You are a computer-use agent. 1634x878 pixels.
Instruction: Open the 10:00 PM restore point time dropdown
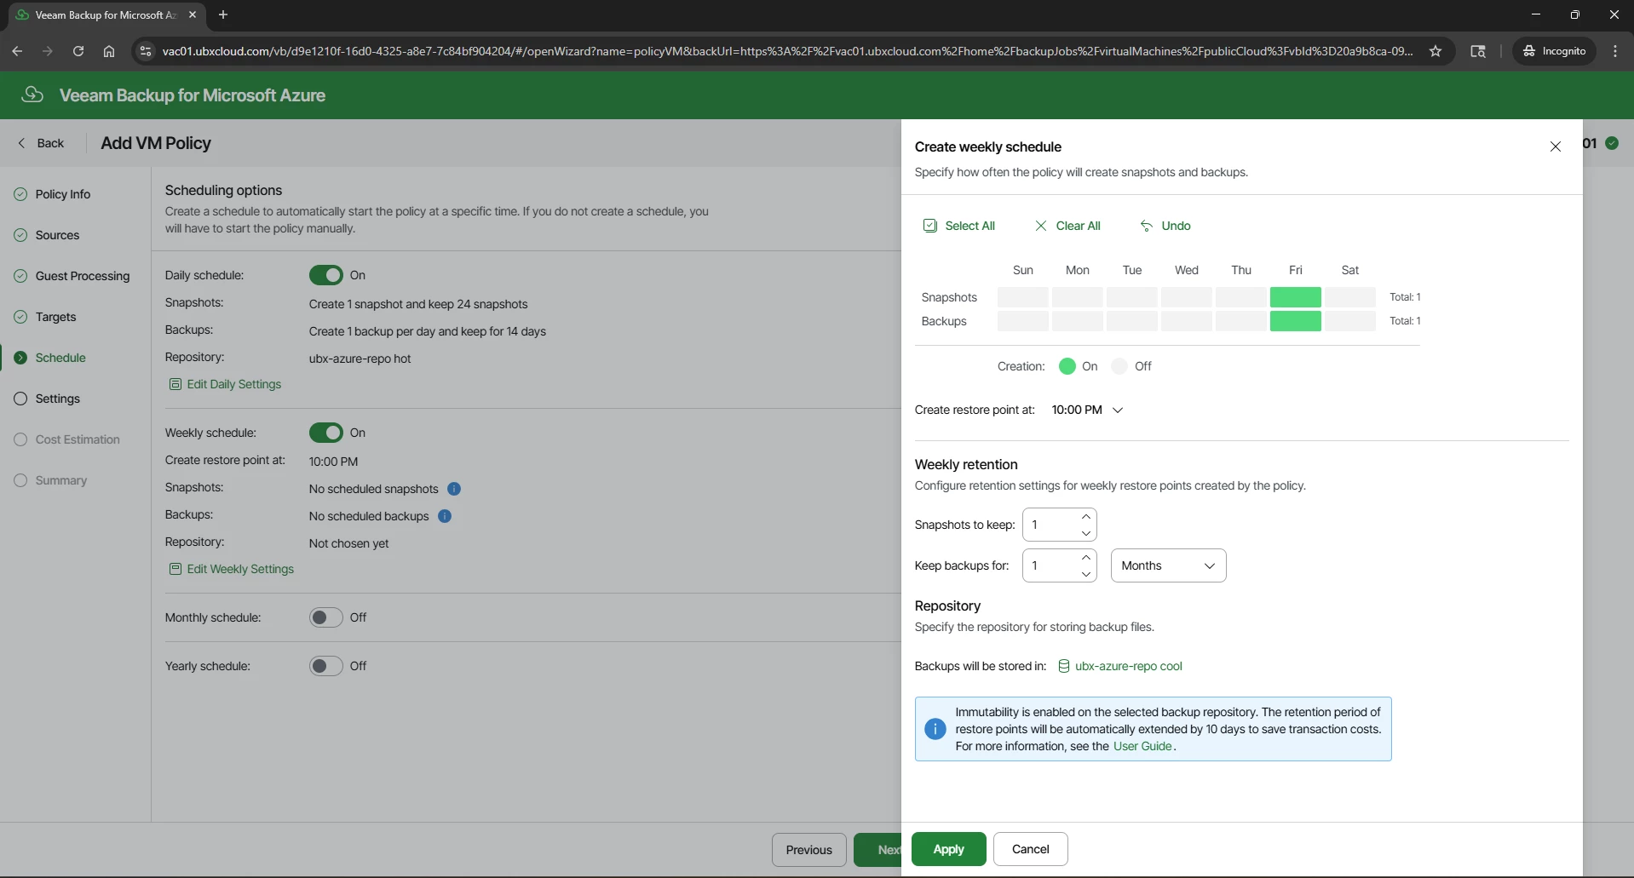tap(1087, 410)
